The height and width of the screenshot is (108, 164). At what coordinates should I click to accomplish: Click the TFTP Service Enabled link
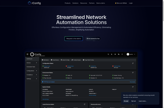point(49,82)
